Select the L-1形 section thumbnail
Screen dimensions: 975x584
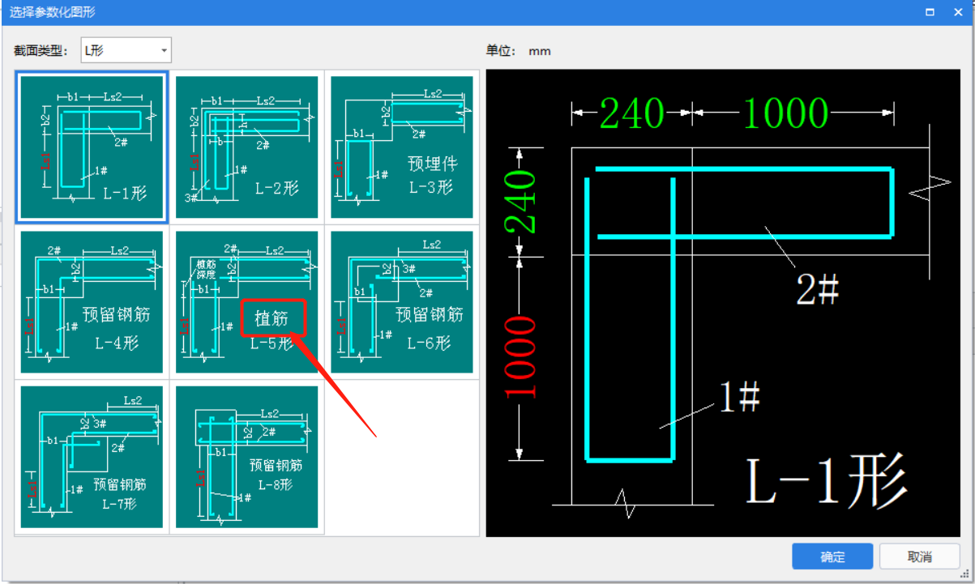click(x=92, y=147)
